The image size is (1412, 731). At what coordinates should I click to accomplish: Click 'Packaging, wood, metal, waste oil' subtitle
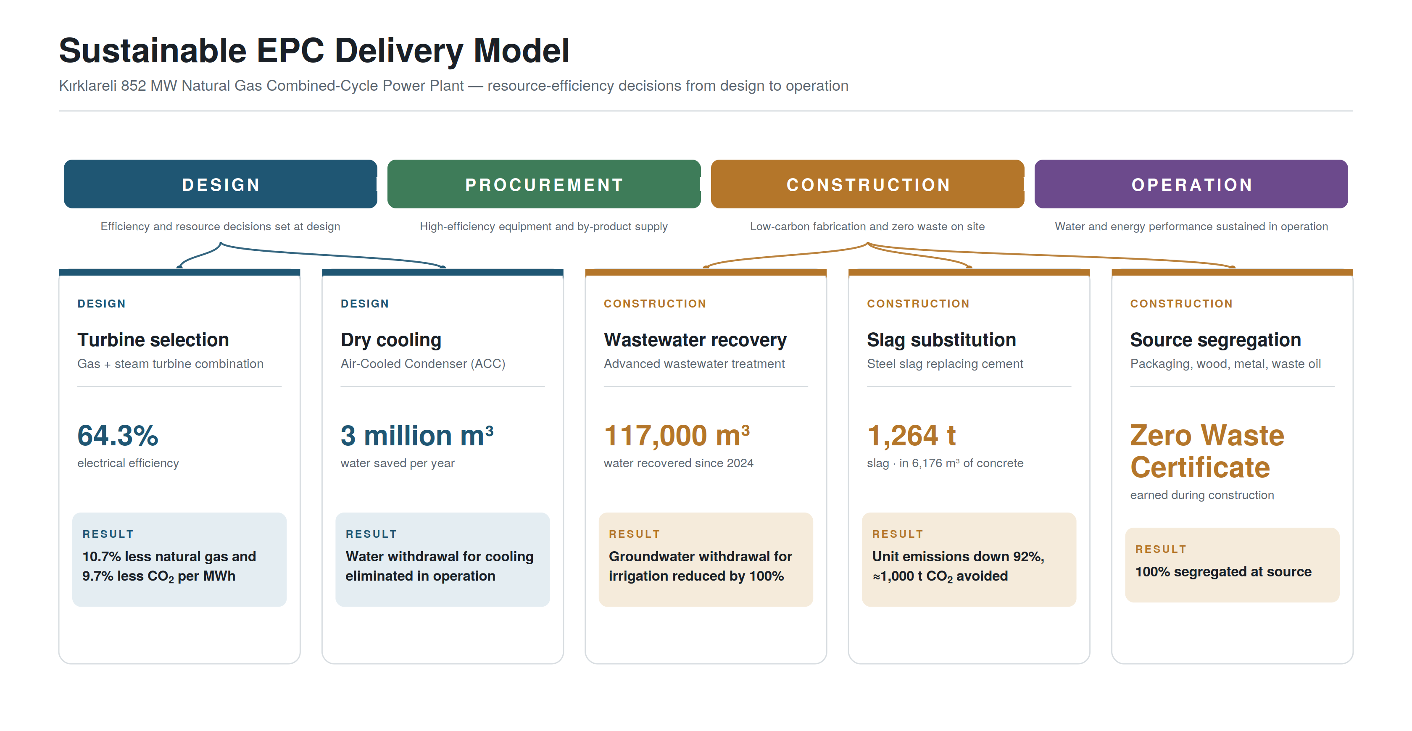(x=1225, y=364)
